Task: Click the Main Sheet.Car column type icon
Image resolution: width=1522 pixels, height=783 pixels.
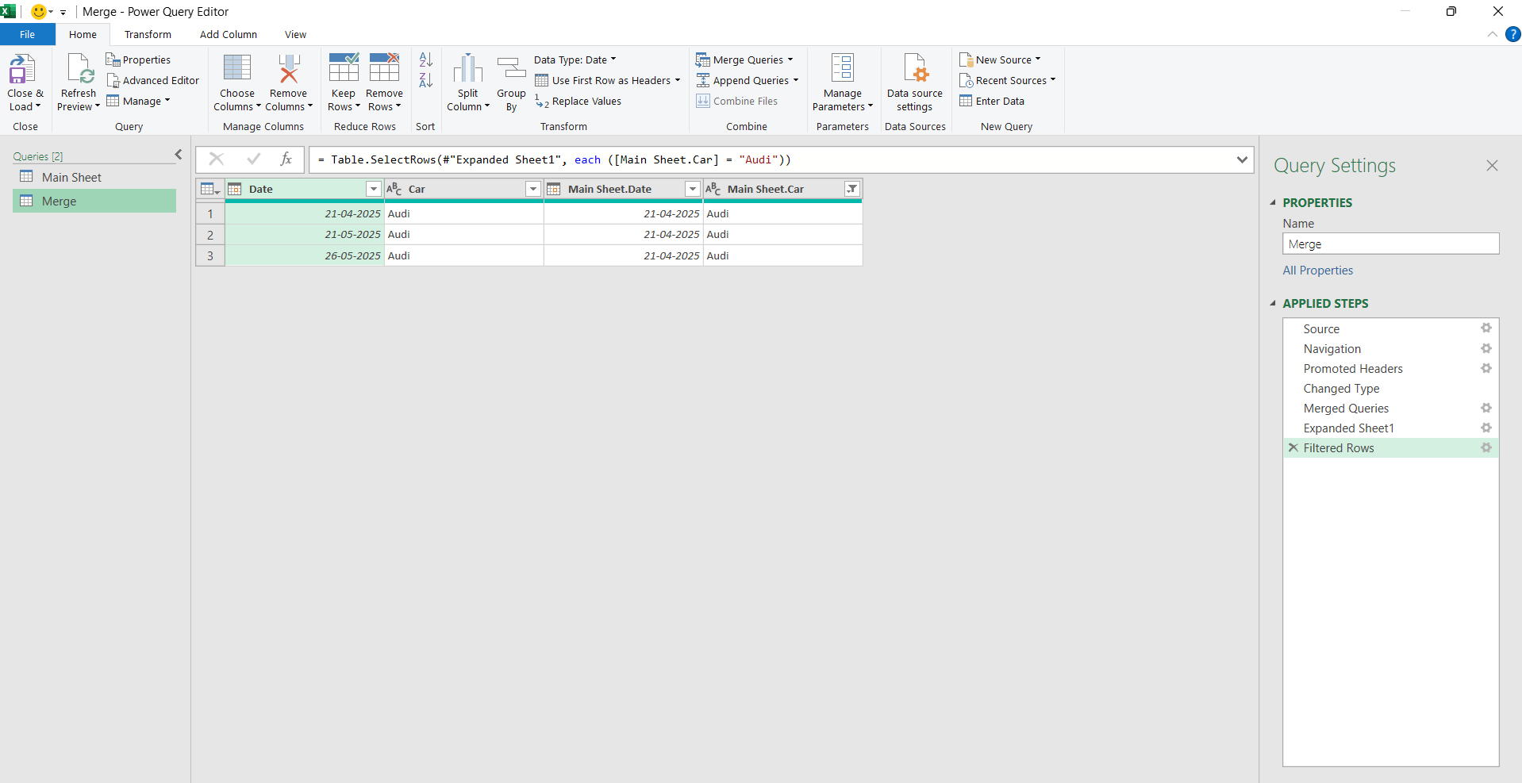Action: pos(713,189)
